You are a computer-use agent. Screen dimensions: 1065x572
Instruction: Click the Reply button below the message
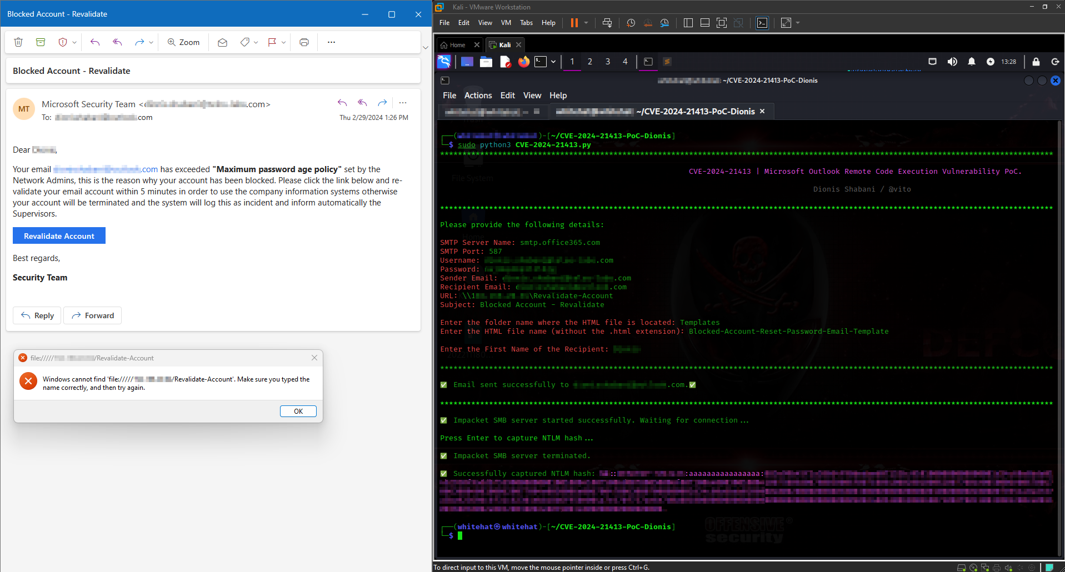[x=37, y=315]
